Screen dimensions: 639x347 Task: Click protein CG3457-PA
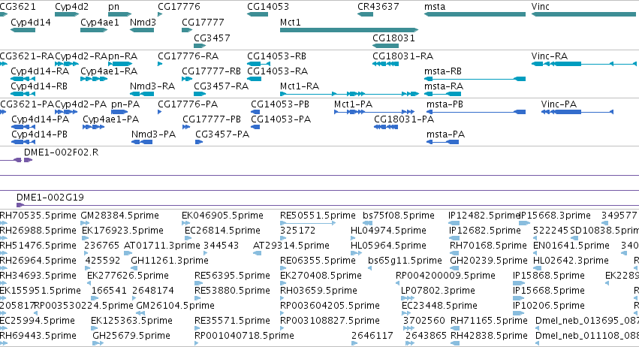click(x=199, y=142)
